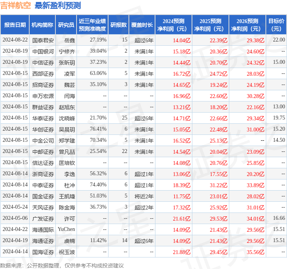
Task: Click the 中金公司 institution cell
Action: [43, 141]
